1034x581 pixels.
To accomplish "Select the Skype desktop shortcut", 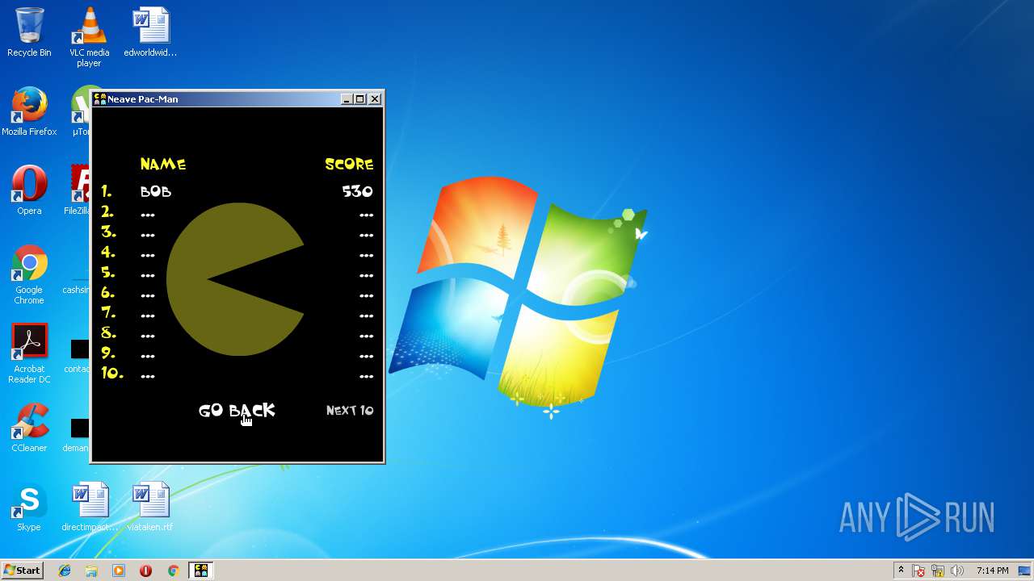I will [29, 507].
